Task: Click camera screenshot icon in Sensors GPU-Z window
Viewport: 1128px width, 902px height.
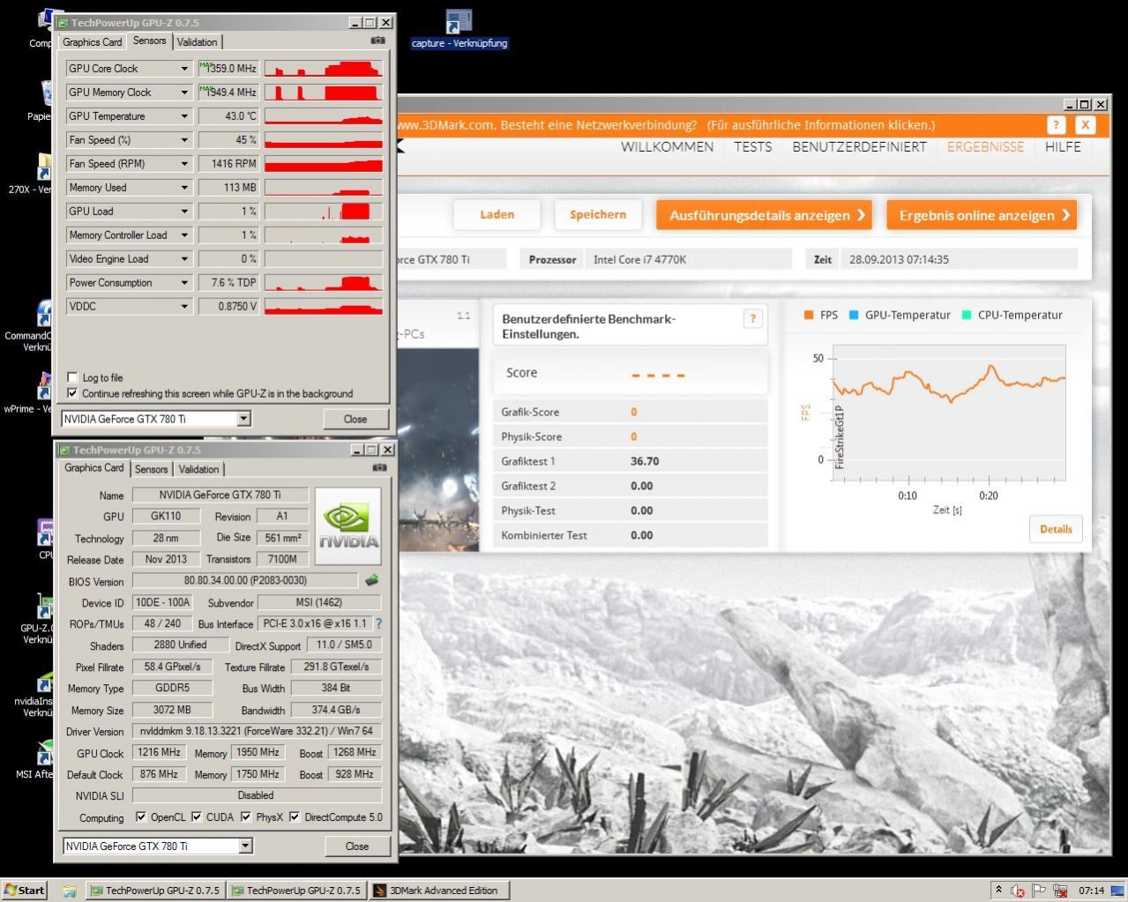Action: tap(377, 41)
